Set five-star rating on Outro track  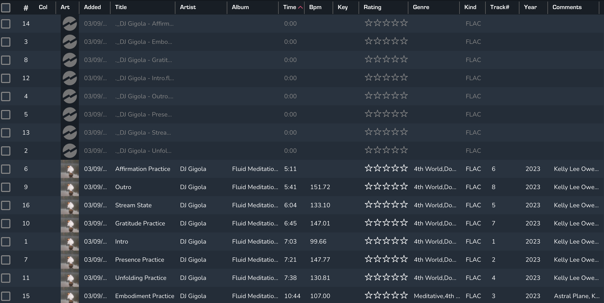[404, 187]
